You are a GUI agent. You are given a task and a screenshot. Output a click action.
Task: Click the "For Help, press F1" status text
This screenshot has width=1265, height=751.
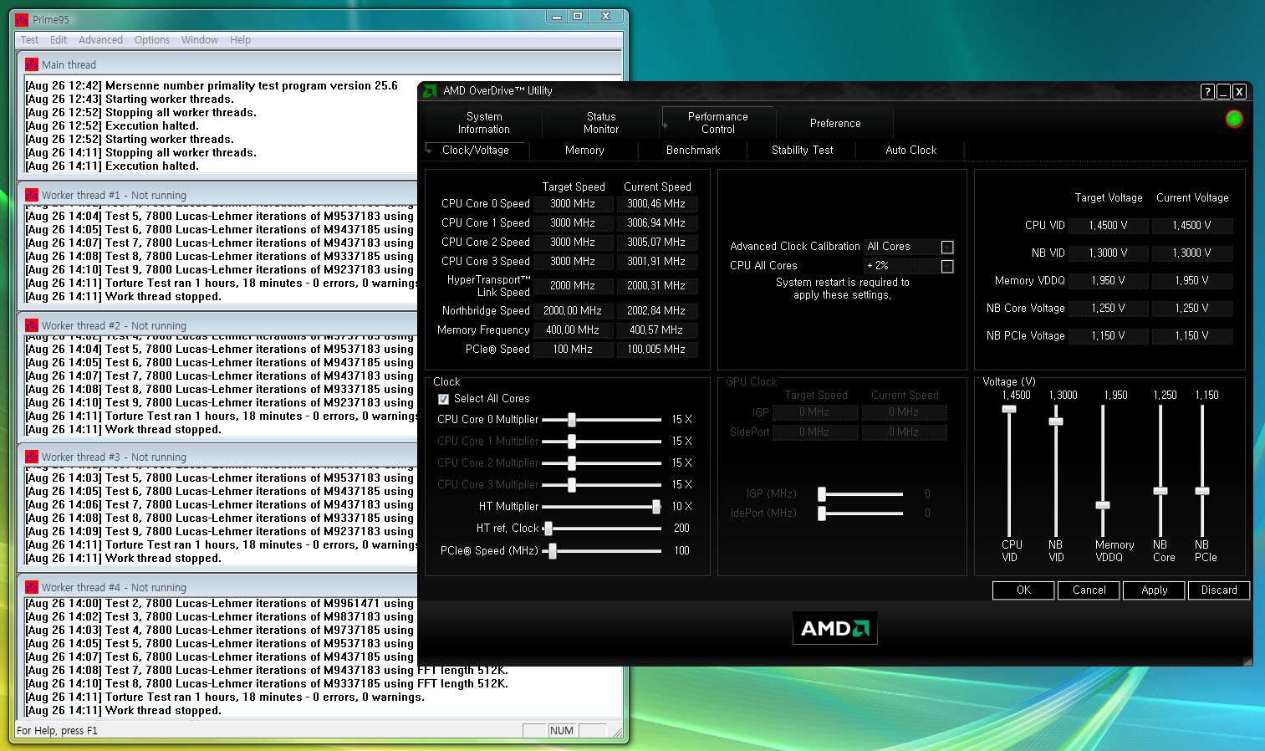pyautogui.click(x=57, y=731)
